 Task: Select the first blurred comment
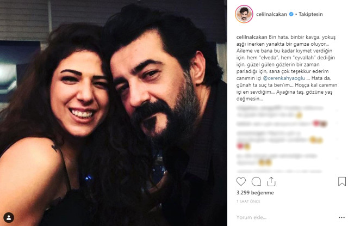point(281,112)
